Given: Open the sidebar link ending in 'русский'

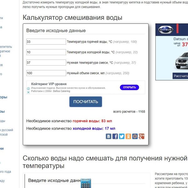Looking at the screenshot, I should [x=6, y=130].
